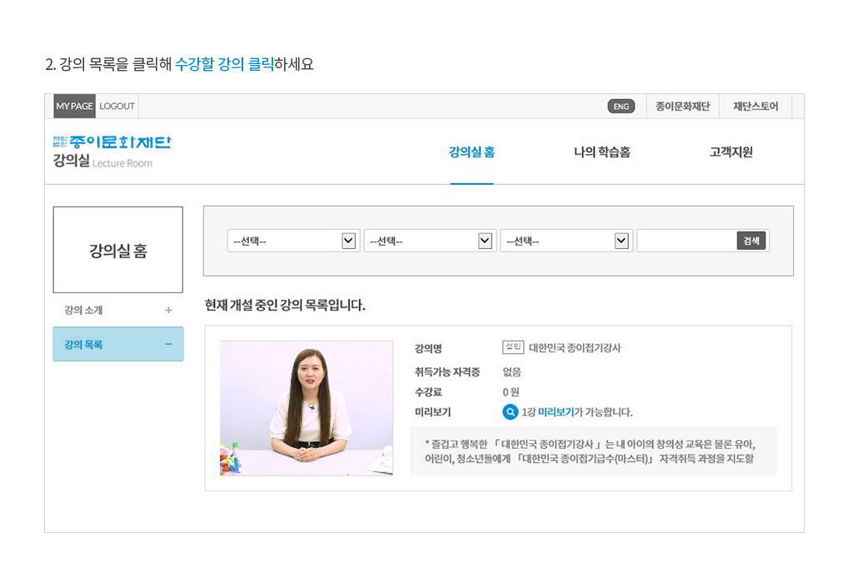
Task: Go to the 강의실 홈 tab
Action: coord(471,152)
